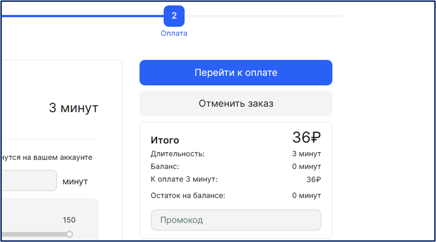Image resolution: width=436 pixels, height=242 pixels.
Task: Click the 150 slider maximum label
Action: click(69, 220)
